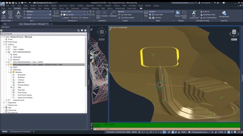Open the Home ribbon tab
The width and height of the screenshot is (243, 136).
[3, 8]
